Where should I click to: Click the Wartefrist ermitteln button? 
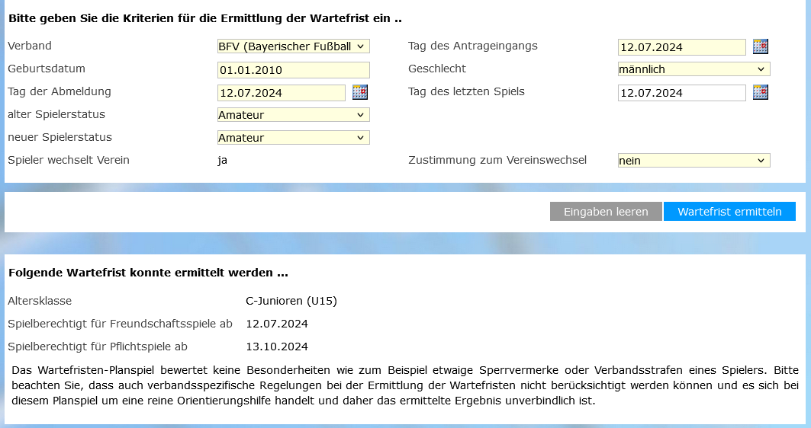729,212
